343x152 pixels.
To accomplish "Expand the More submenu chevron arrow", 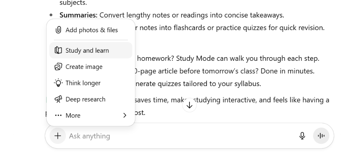I will [125, 115].
